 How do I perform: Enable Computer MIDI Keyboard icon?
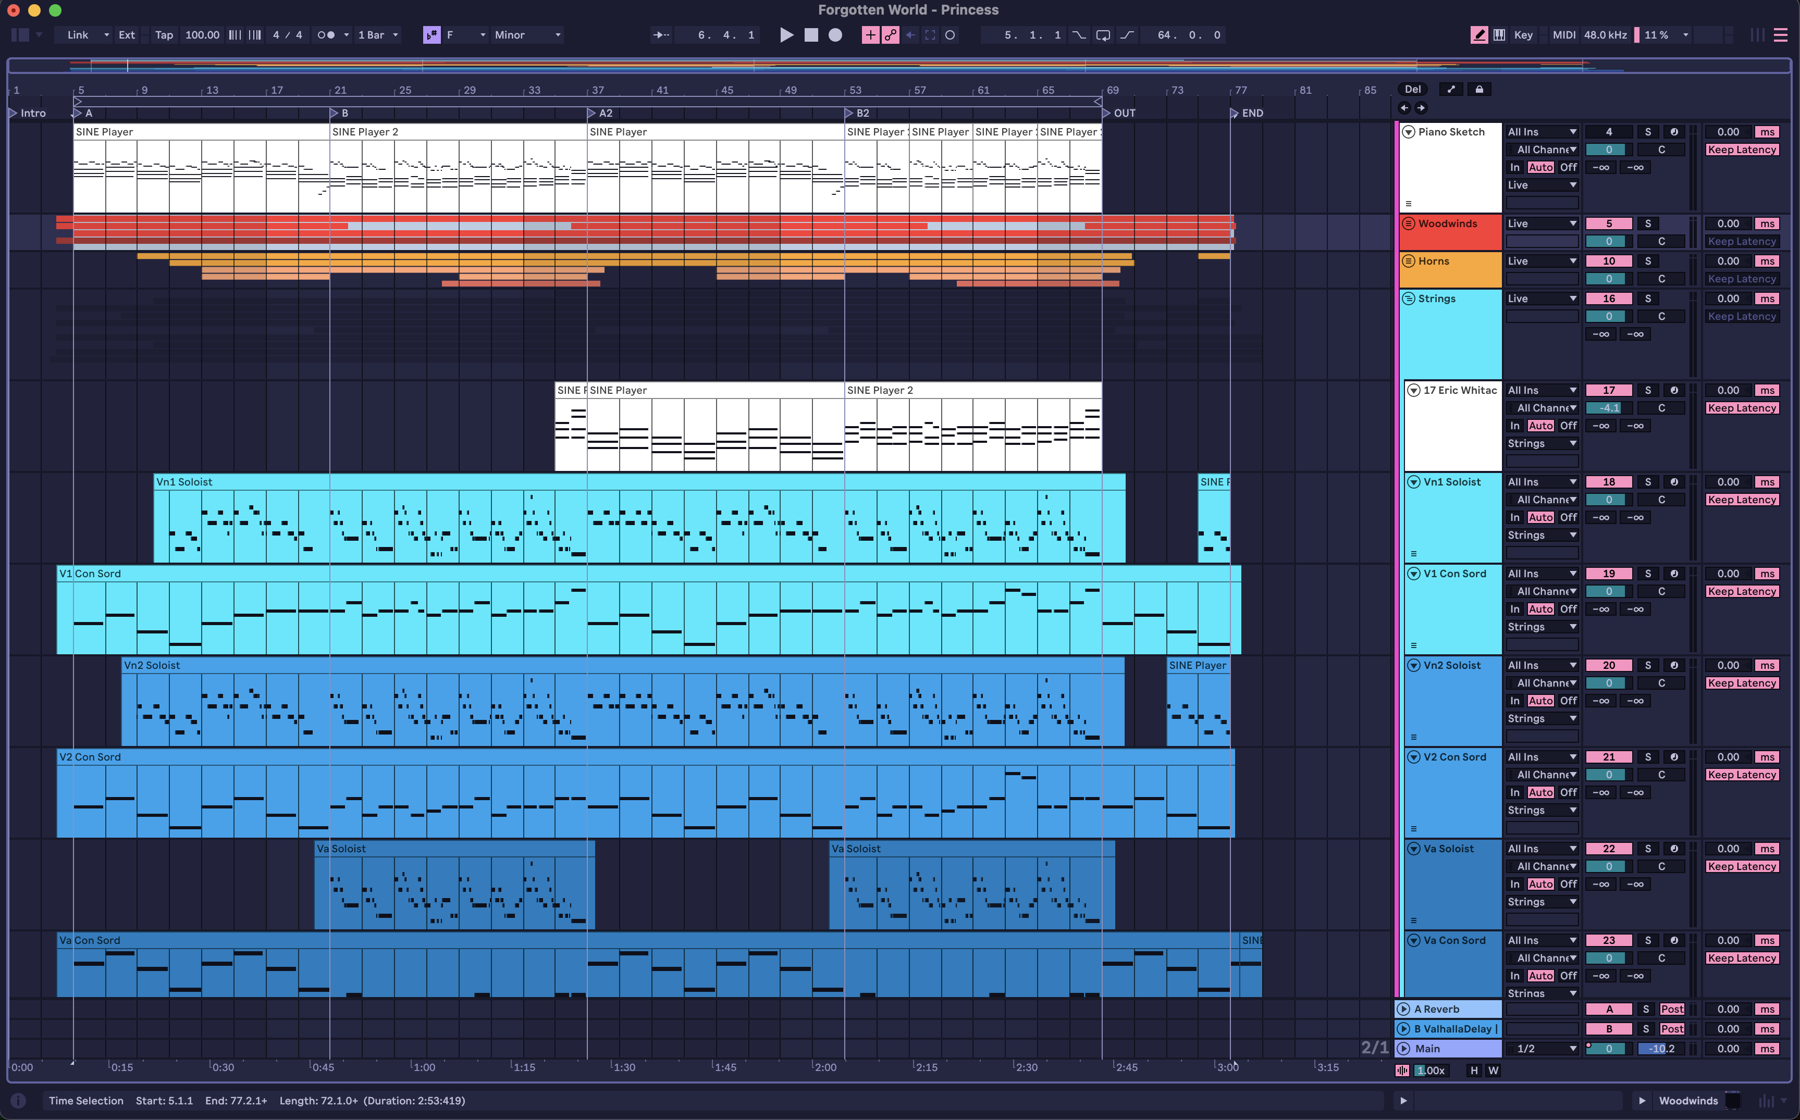click(1499, 35)
